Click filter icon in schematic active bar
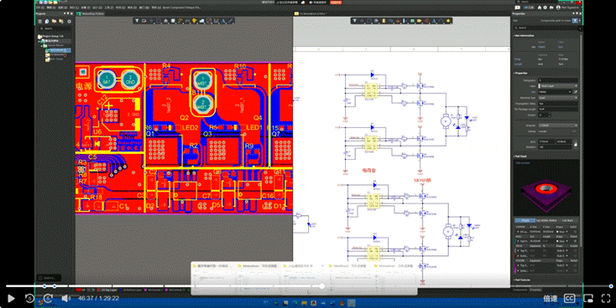 [x=354, y=21]
